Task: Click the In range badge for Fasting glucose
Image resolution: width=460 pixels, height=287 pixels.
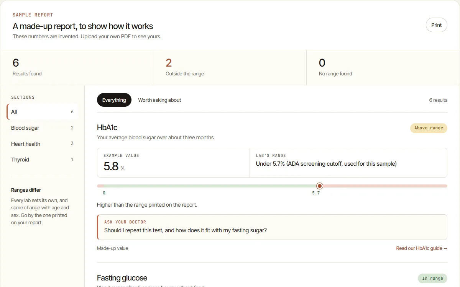Action: coord(432,279)
